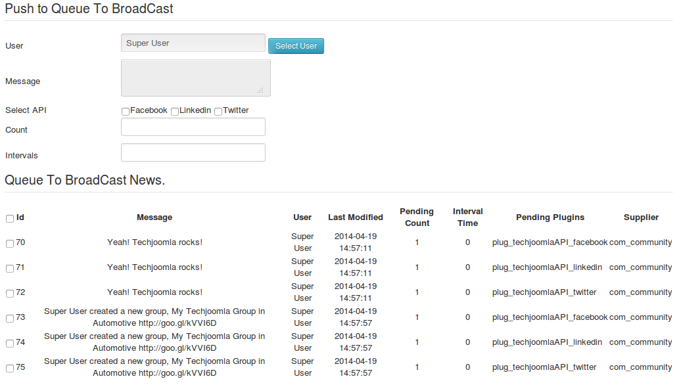Screen dimensions: 683x385
Task: Click the Super User name field
Action: tap(193, 43)
